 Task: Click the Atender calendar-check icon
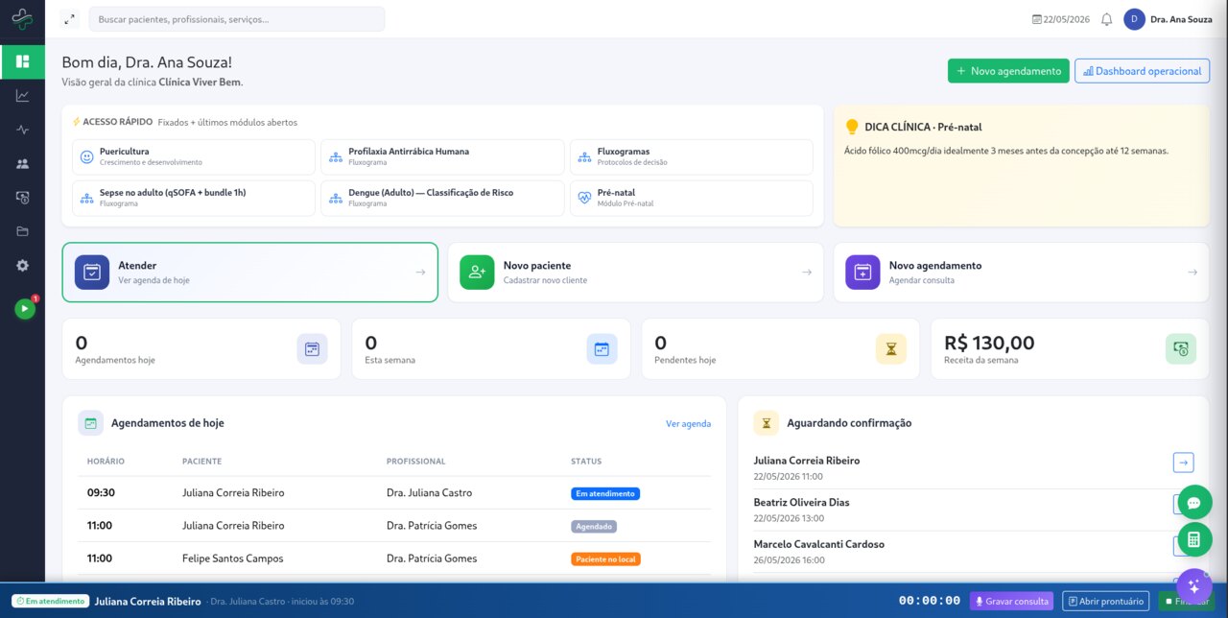[92, 273]
